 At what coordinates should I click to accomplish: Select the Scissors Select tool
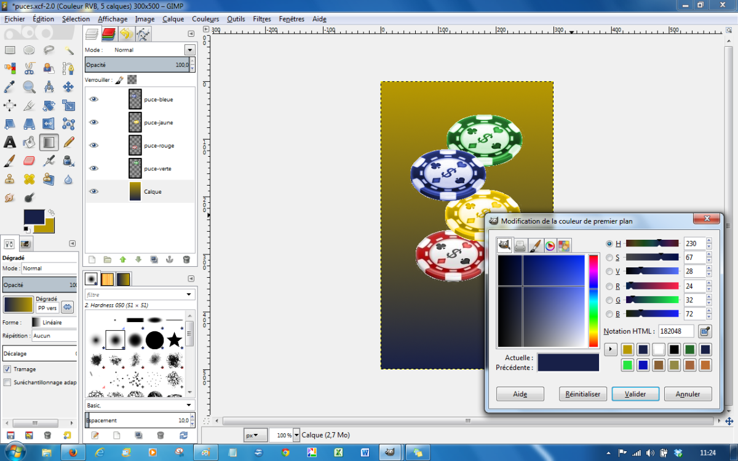pos(29,69)
